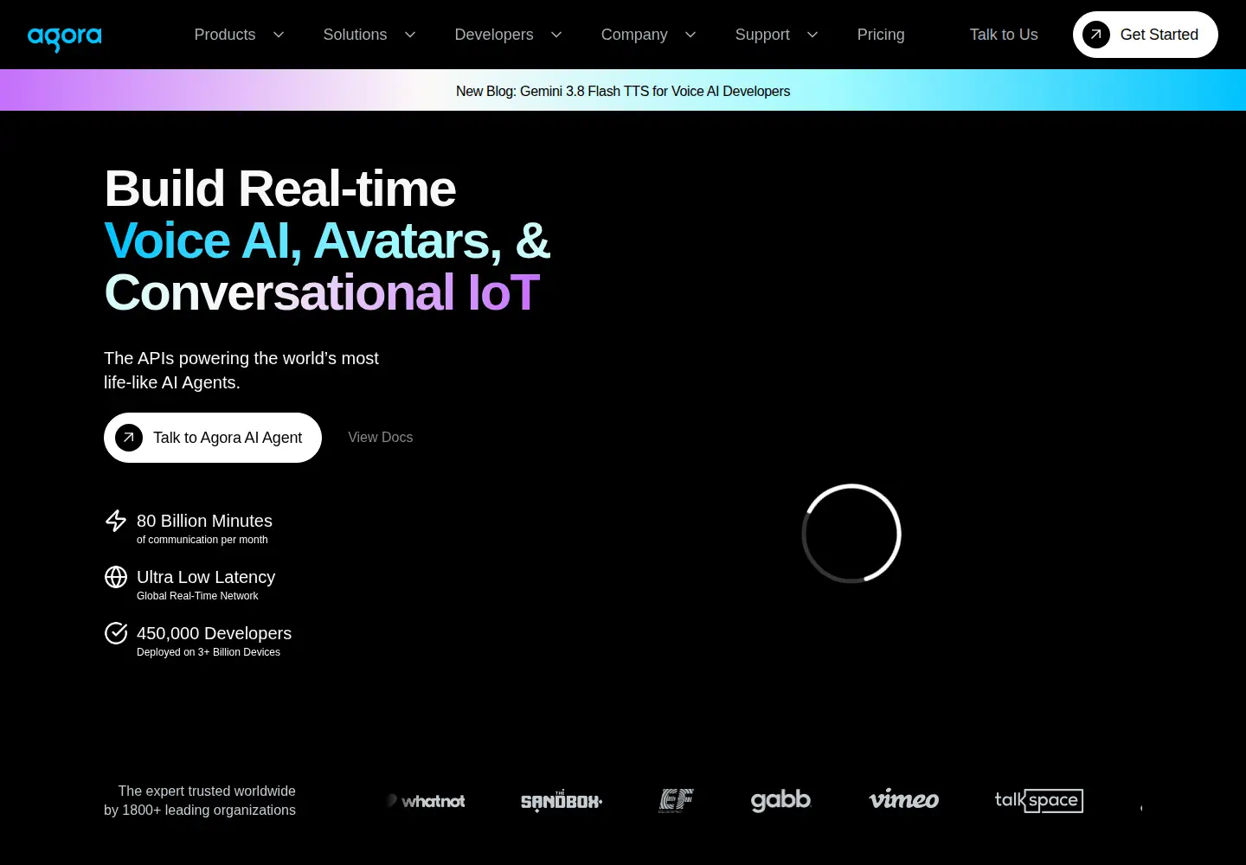Expand the Company chevron
Image resolution: width=1246 pixels, height=865 pixels.
coord(690,35)
